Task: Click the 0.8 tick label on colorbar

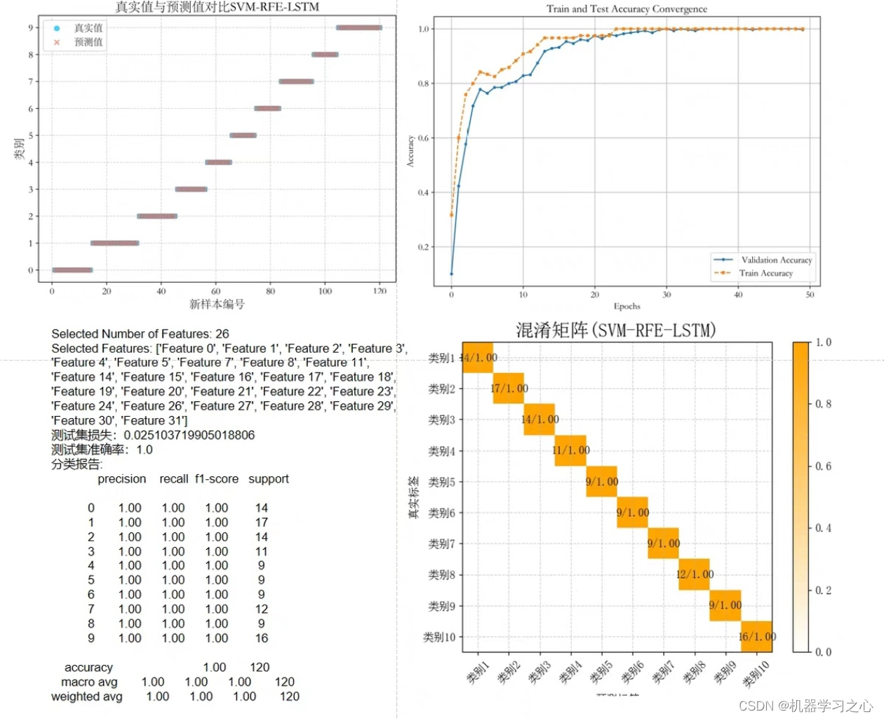Action: [824, 404]
